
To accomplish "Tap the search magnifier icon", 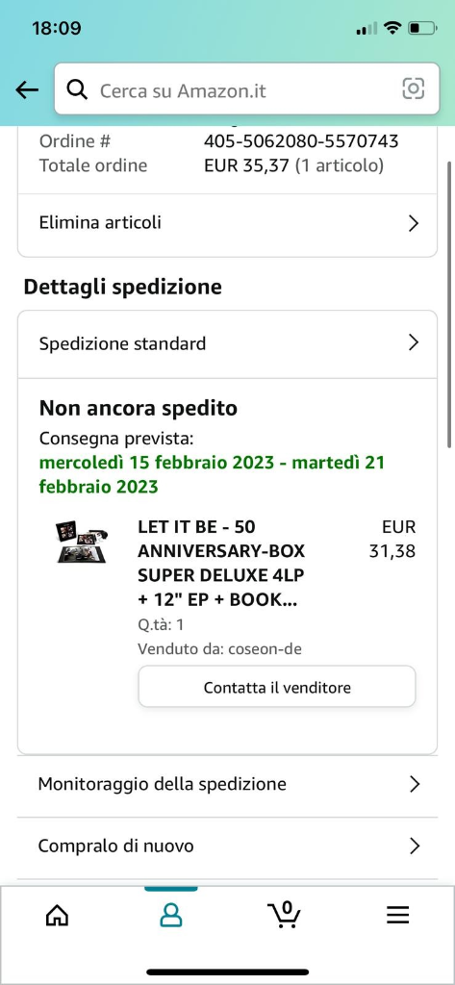I will point(77,89).
